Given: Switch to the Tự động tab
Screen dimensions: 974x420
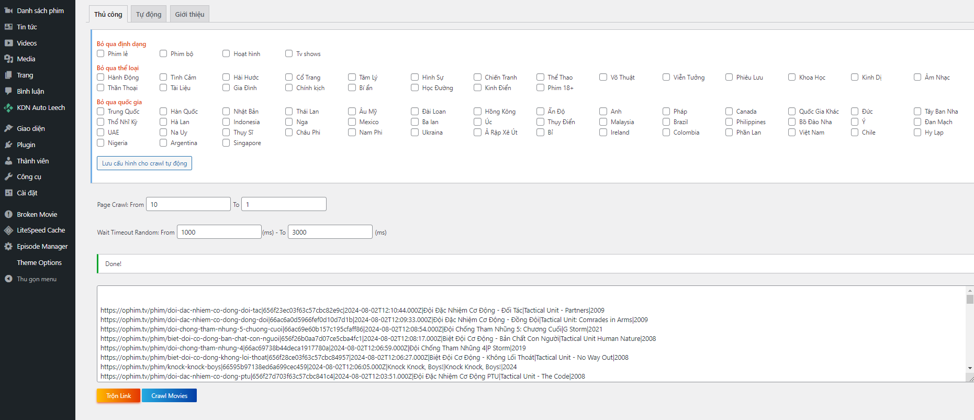Looking at the screenshot, I should pos(149,14).
